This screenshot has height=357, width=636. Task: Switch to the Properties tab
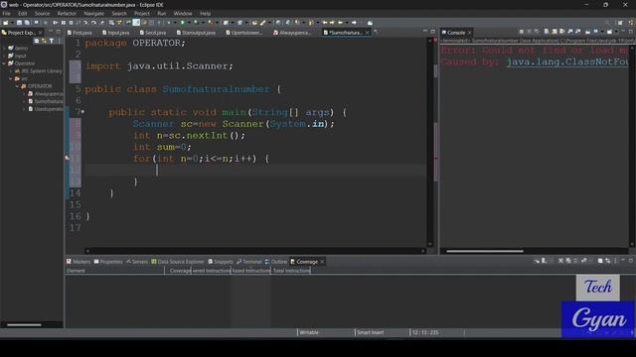coord(108,262)
